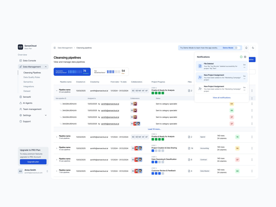Click files icon showing 6 files

tap(189, 160)
